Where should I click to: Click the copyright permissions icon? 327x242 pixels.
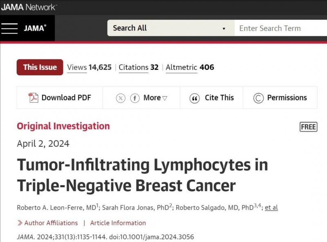click(258, 98)
